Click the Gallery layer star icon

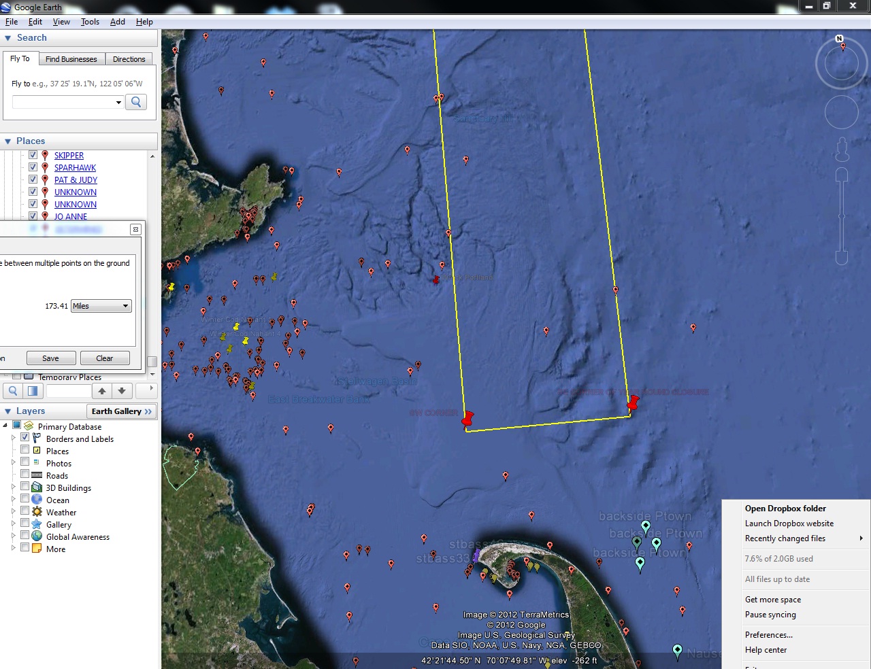tap(37, 524)
